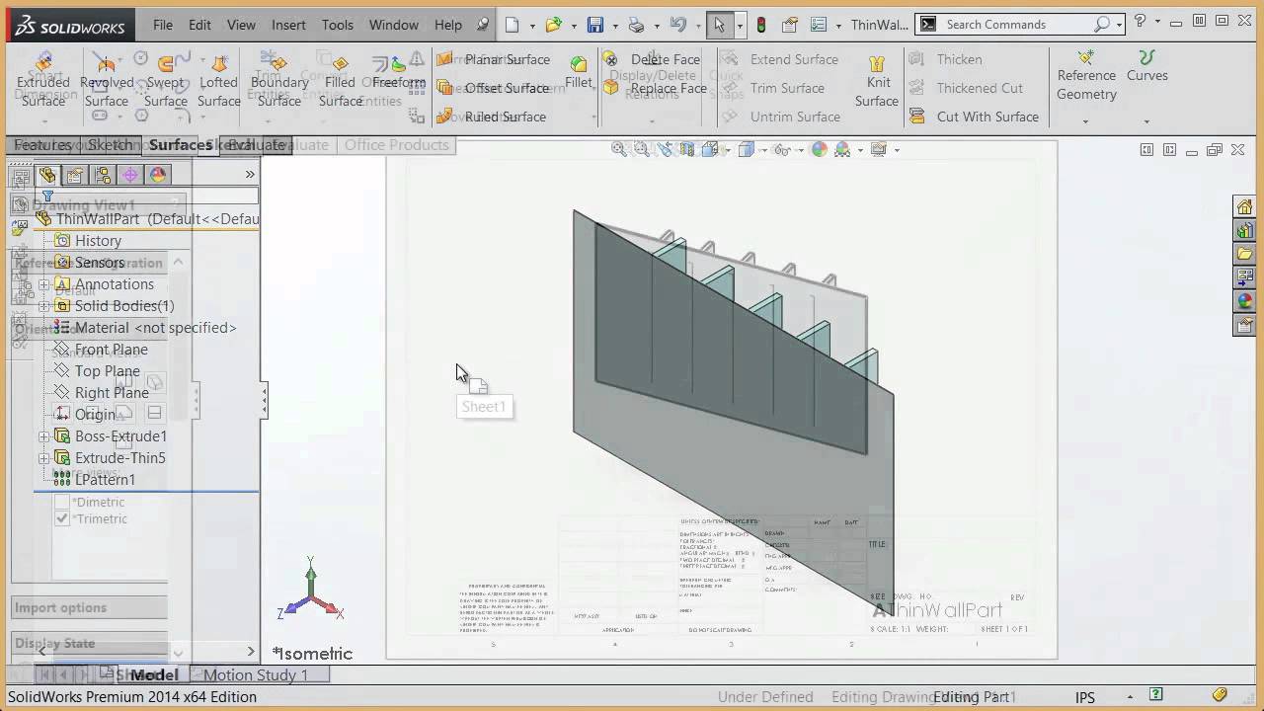This screenshot has height=711, width=1264.
Task: Open the Help menu
Action: [447, 25]
